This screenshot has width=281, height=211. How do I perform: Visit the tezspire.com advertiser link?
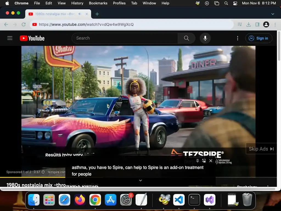(56, 172)
